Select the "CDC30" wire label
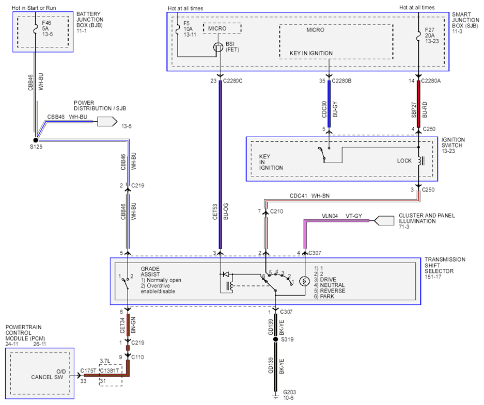 click(x=324, y=109)
